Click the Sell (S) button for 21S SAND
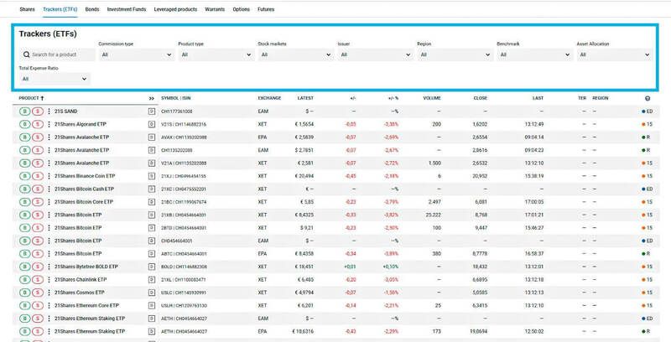Image resolution: width=671 pixels, height=342 pixels. [38, 111]
